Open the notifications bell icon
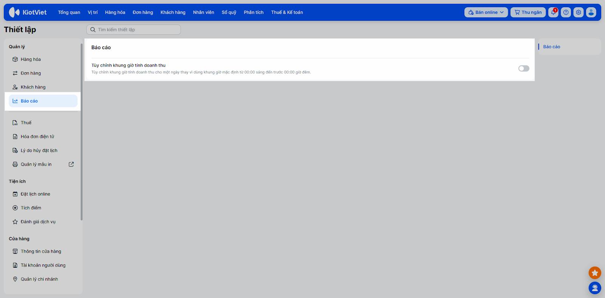Screen dimensions: 605x298 pyautogui.click(x=553, y=12)
